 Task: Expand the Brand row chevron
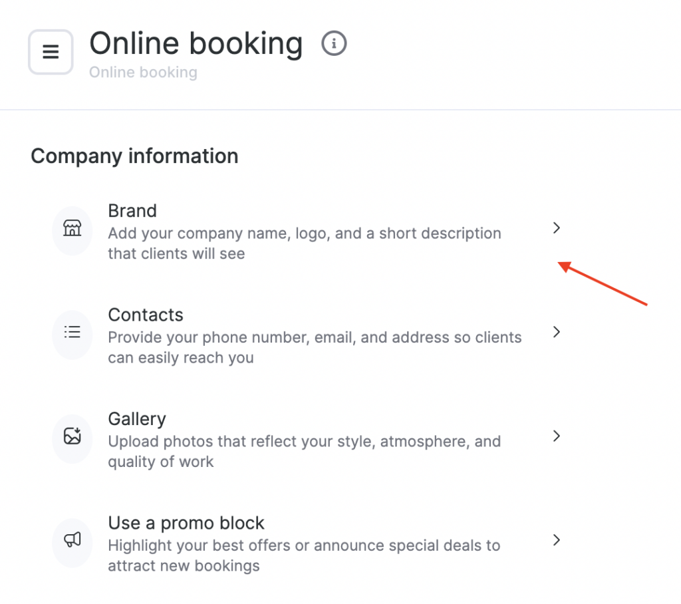tap(557, 228)
